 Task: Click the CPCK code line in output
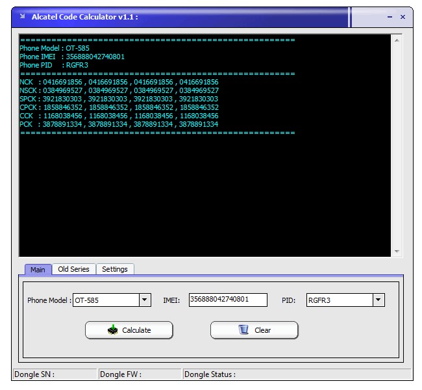(x=119, y=107)
